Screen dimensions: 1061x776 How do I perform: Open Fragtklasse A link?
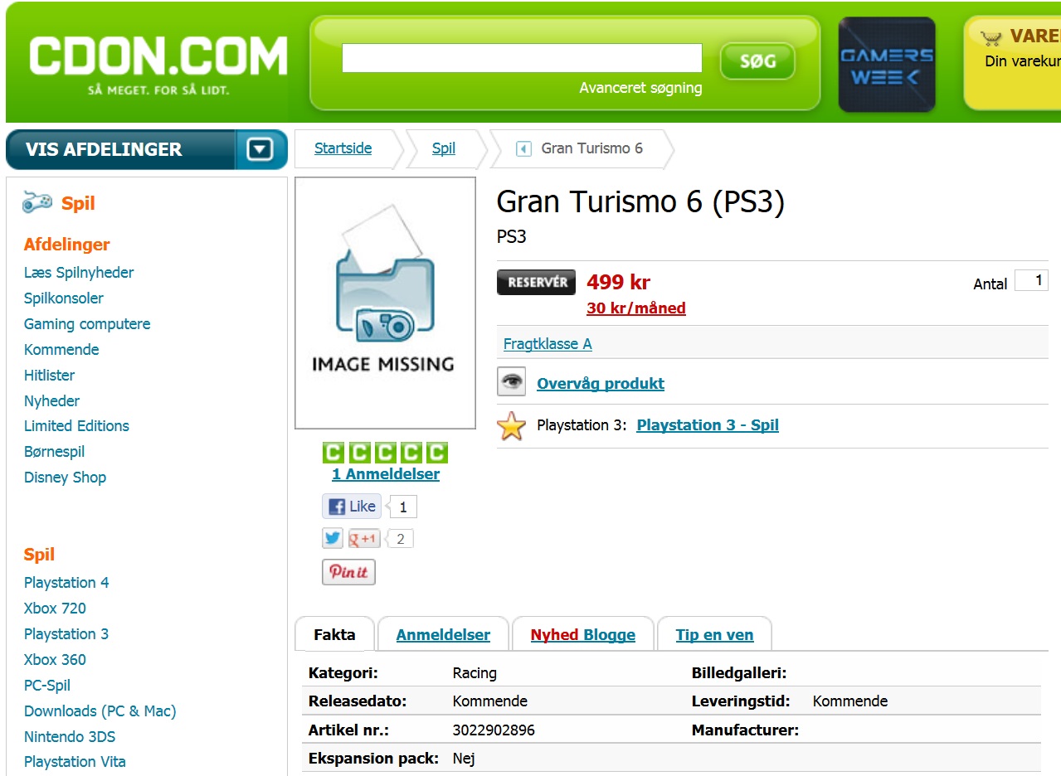(x=548, y=344)
